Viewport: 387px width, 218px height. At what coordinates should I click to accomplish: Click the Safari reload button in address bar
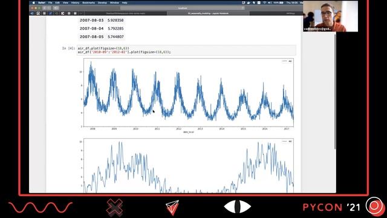pos(242,8)
